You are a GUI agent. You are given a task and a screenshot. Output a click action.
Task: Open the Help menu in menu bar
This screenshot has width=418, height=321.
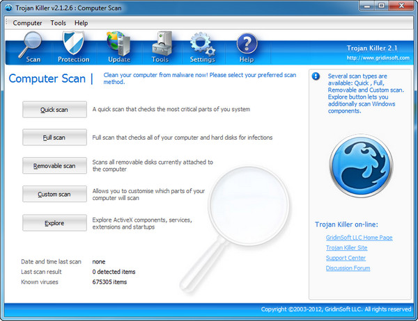coord(81,23)
